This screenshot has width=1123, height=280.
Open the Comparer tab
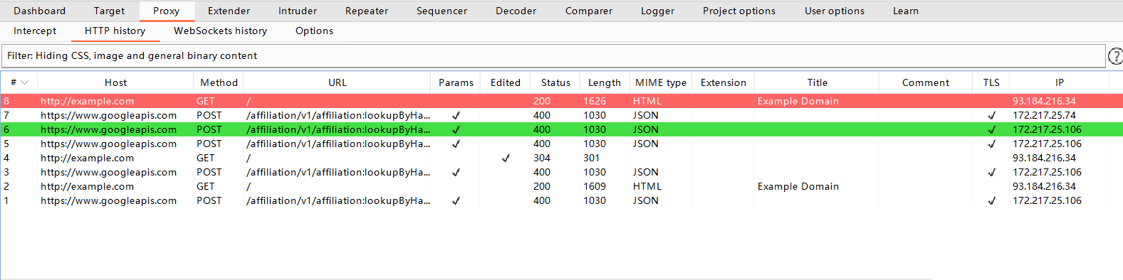click(589, 11)
